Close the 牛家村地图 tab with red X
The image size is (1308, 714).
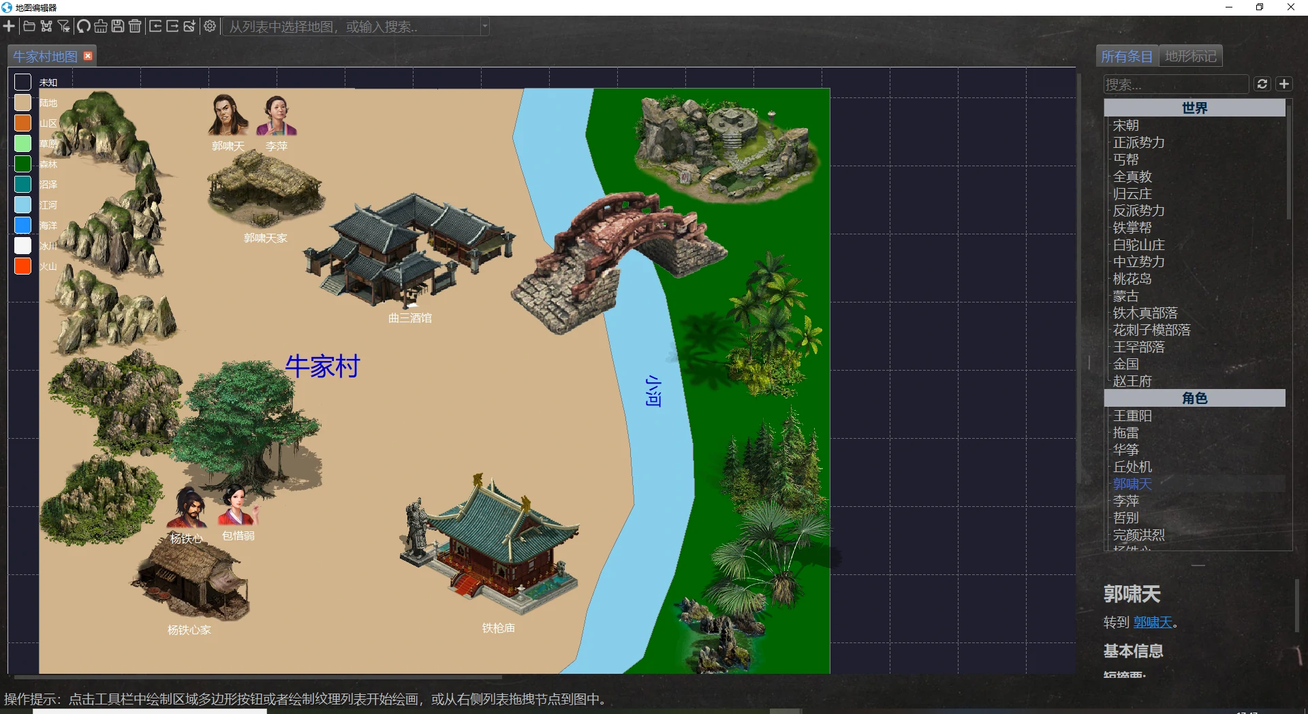(88, 56)
